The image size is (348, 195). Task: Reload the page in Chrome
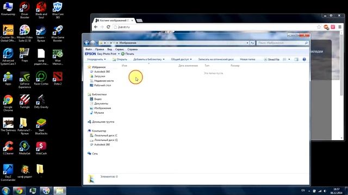click(108, 27)
